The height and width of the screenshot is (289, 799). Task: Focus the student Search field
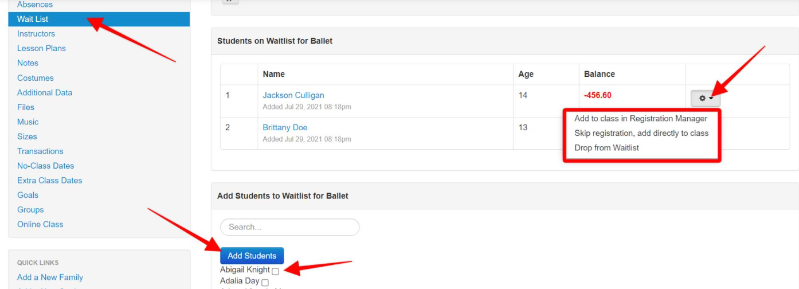coord(289,227)
